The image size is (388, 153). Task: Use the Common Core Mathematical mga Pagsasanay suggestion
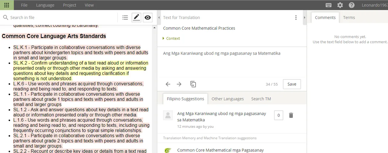pyautogui.click(x=220, y=150)
